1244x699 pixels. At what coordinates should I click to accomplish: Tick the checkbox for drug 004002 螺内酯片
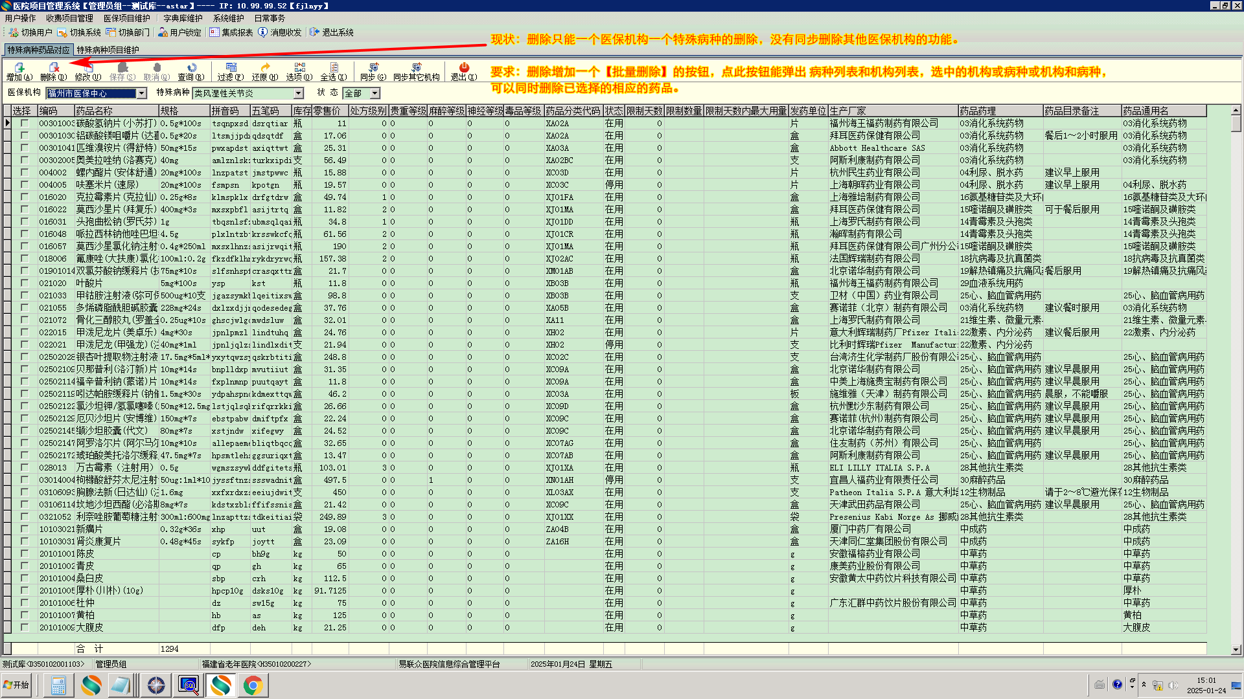pyautogui.click(x=25, y=173)
